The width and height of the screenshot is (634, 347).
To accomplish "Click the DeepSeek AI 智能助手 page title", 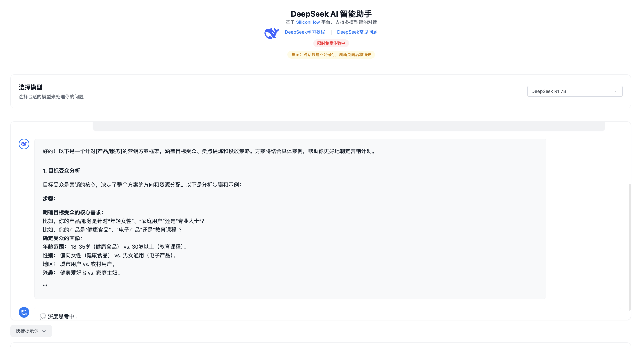I will (x=331, y=14).
